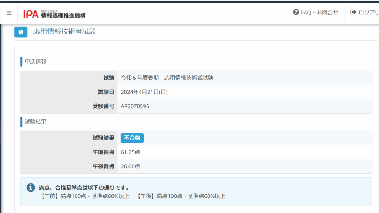
Task: Click the logout arrow icon
Action: coord(353,12)
